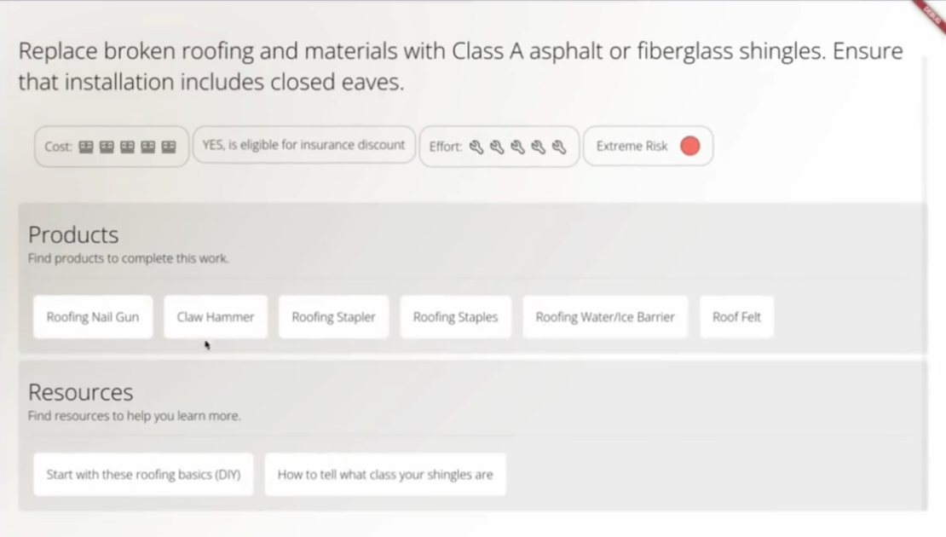The height and width of the screenshot is (537, 946).
Task: Open How to tell shingles class resource
Action: (x=385, y=475)
